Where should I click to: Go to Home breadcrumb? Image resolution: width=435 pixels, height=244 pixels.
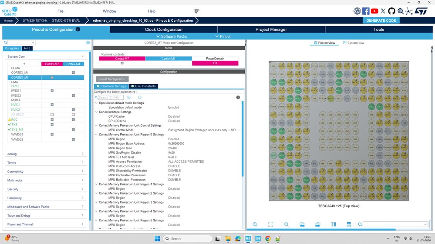8,20
